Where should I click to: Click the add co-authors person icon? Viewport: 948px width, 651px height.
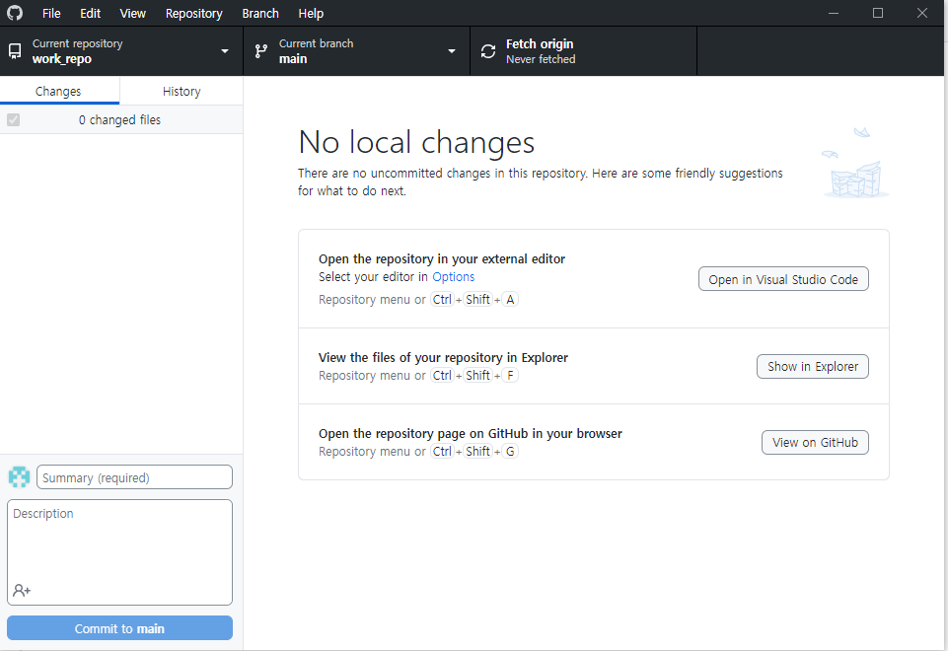22,590
